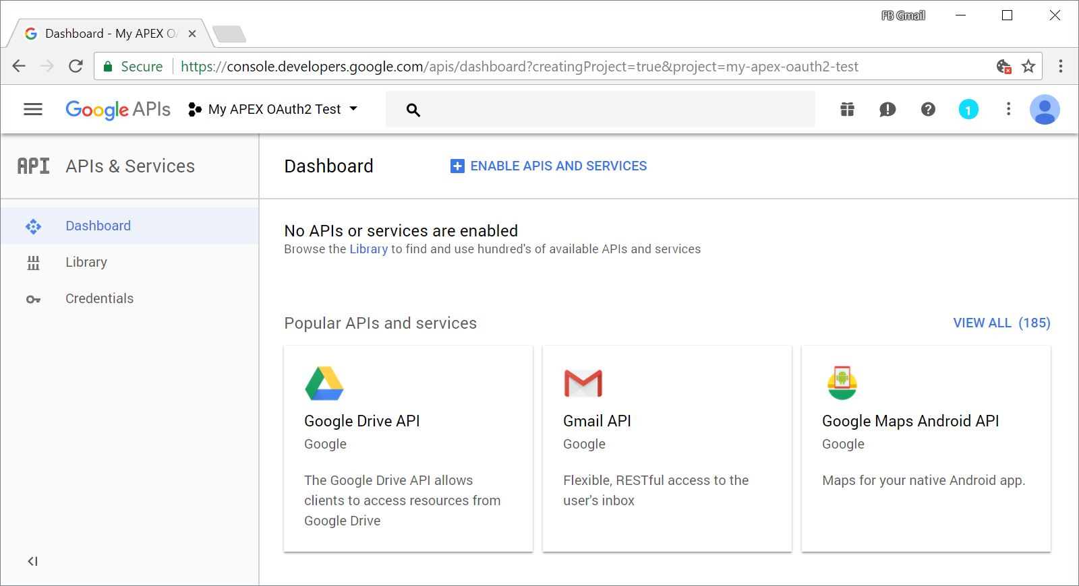Viewport: 1079px width, 586px height.
Task: Open a new browser tab
Action: pos(229,34)
